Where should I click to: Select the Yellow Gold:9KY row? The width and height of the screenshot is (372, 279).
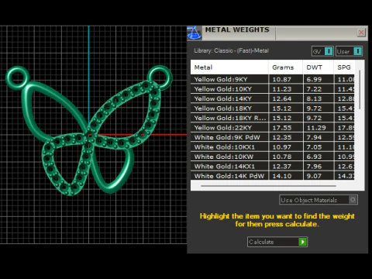[273, 79]
